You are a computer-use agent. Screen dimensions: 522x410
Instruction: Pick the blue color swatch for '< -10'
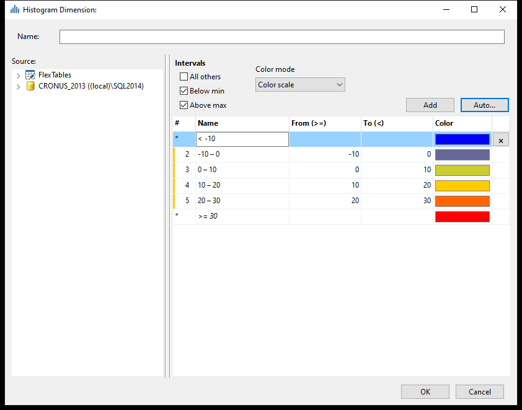(462, 139)
